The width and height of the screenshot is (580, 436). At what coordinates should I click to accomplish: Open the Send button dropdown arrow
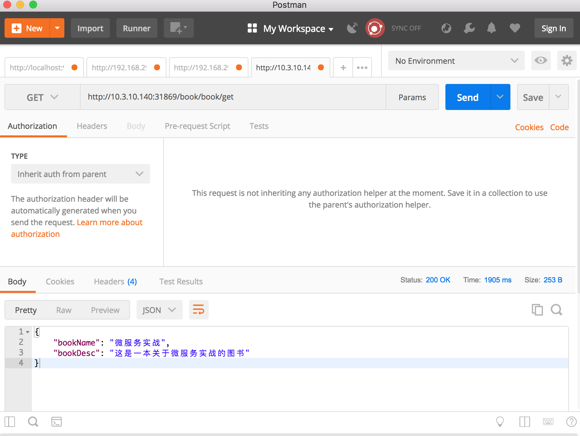[500, 97]
